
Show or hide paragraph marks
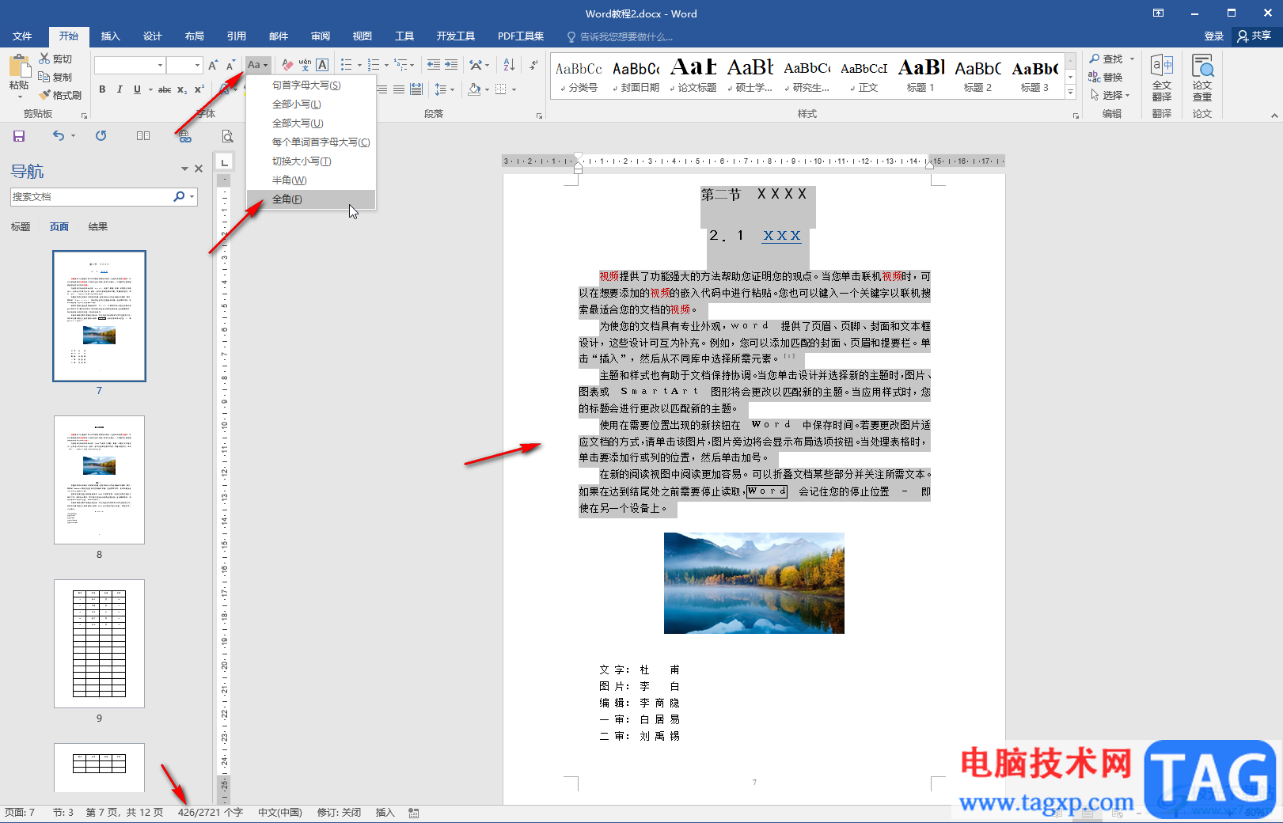coord(534,65)
